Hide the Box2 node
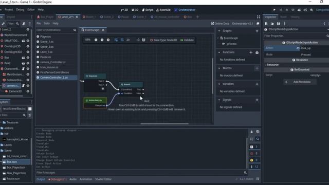329x185 pixels. (x=28, y=63)
